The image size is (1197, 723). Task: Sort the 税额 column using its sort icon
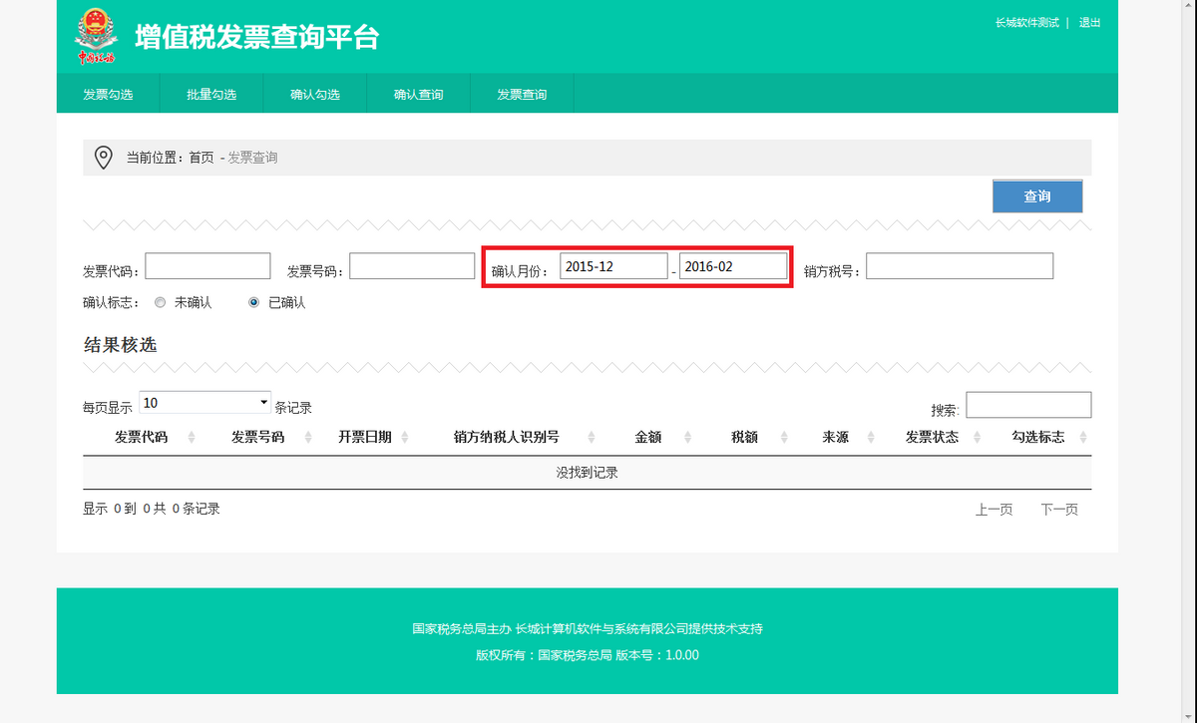click(x=786, y=437)
